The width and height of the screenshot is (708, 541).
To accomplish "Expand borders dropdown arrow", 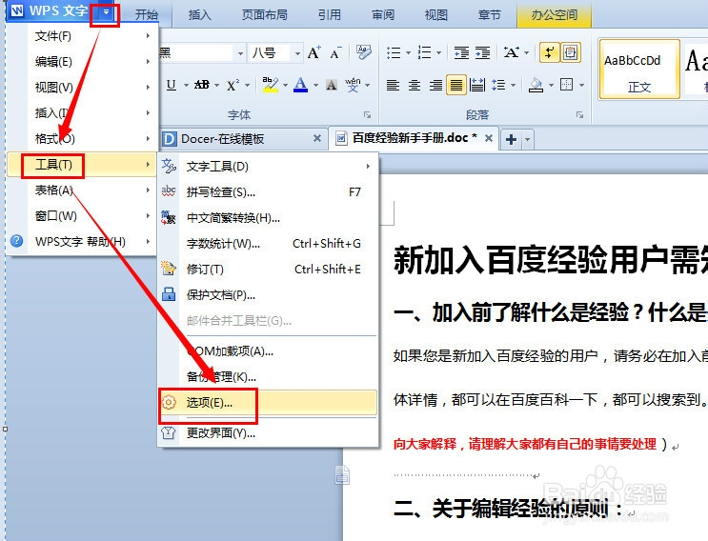I will 581,85.
